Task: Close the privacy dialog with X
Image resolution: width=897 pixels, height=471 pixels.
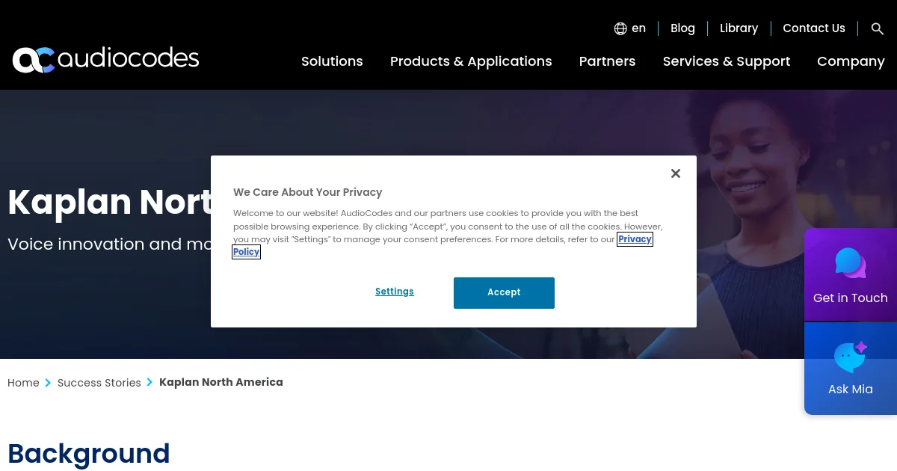Action: click(676, 173)
